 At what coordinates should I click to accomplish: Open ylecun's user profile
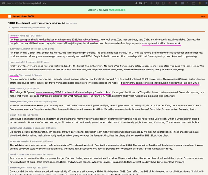13,115
